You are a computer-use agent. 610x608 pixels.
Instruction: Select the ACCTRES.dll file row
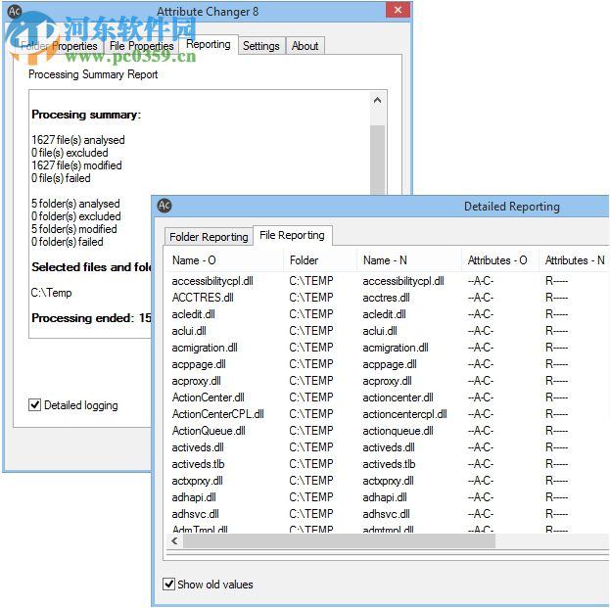coord(203,298)
